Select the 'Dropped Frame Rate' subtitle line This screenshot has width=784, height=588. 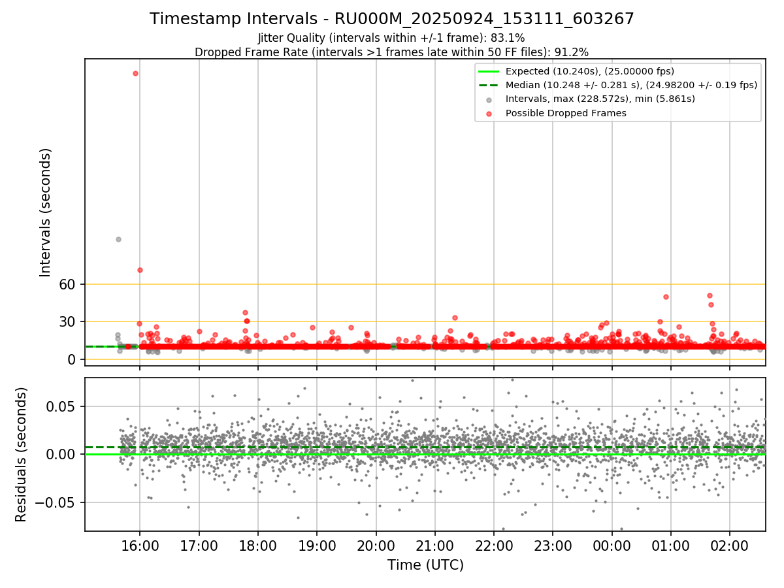click(x=391, y=52)
